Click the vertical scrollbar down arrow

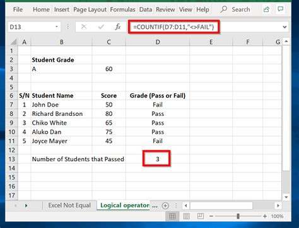[286, 197]
